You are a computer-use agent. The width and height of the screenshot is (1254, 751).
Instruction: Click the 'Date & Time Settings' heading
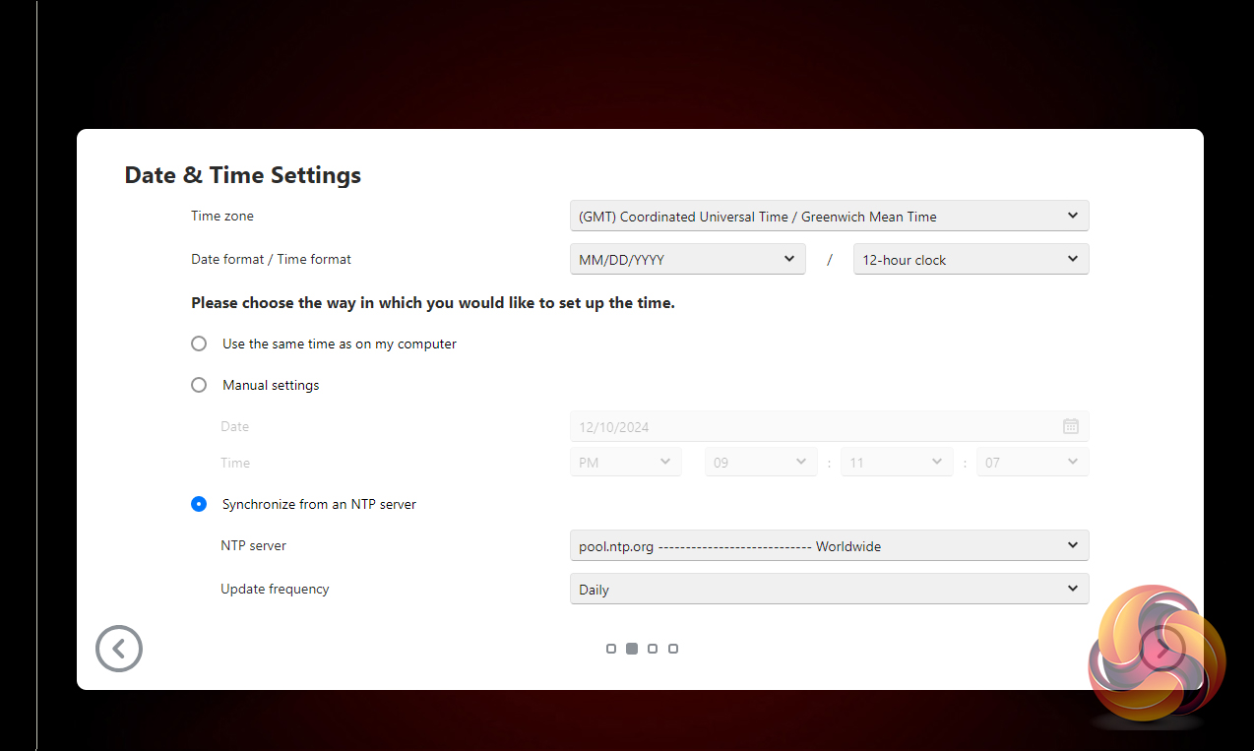pyautogui.click(x=242, y=175)
